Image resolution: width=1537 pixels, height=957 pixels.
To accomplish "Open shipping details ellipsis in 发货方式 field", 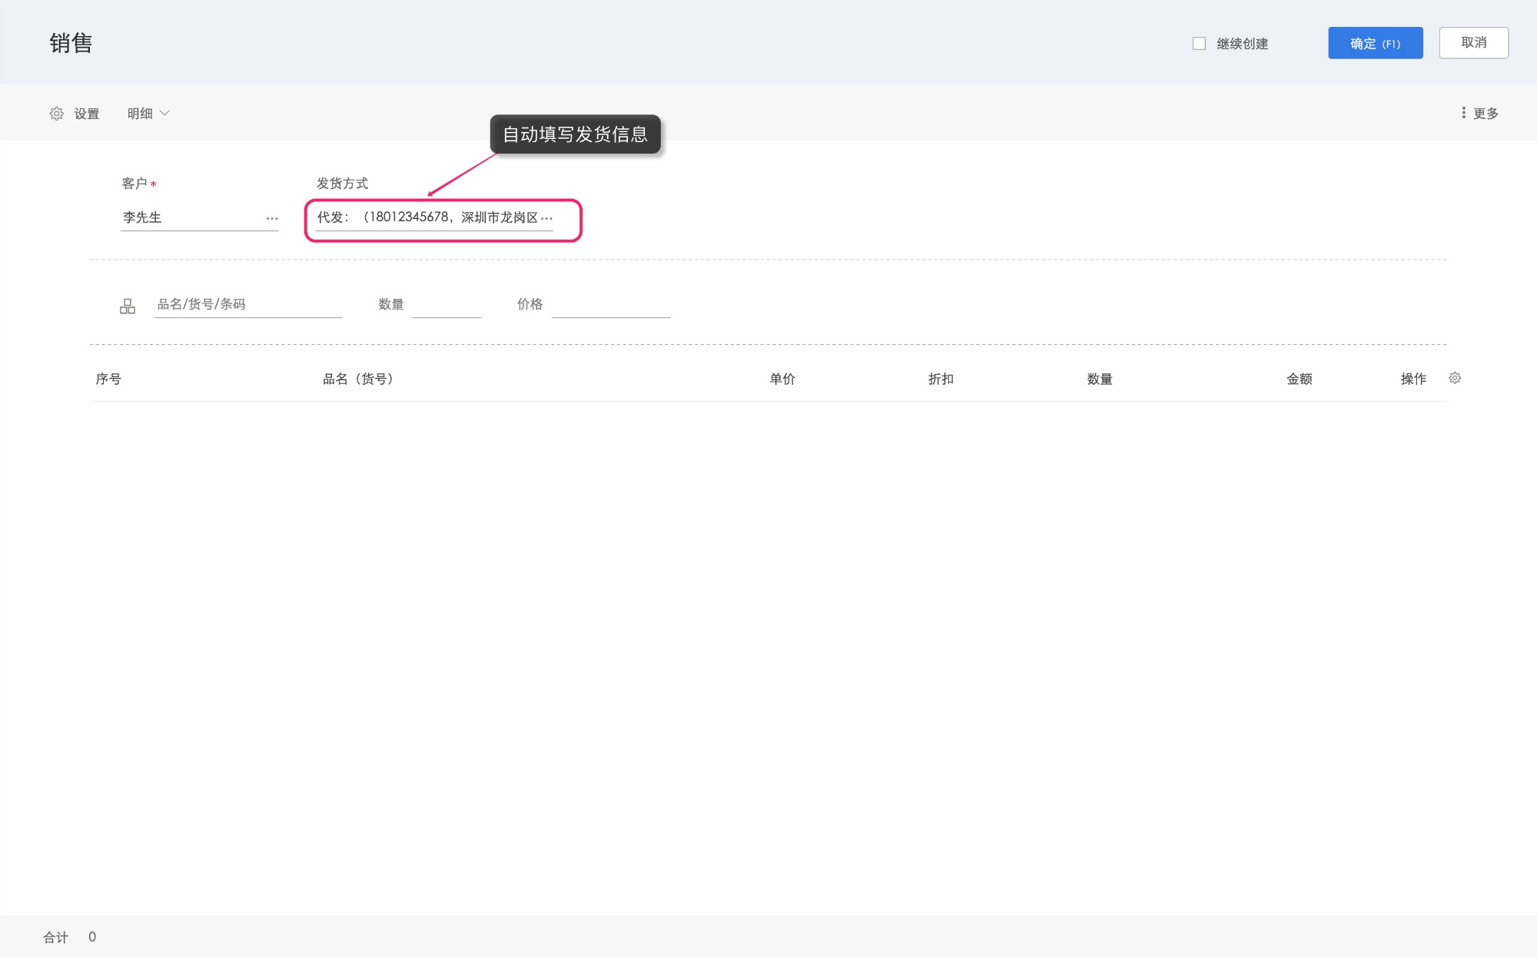I will point(546,219).
